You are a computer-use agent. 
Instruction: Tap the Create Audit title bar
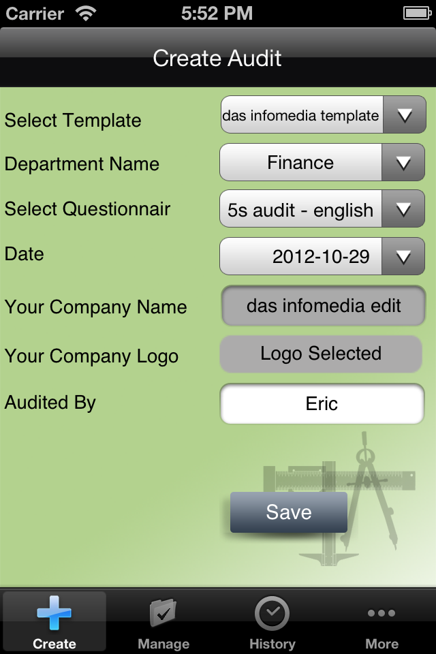pyautogui.click(x=217, y=58)
